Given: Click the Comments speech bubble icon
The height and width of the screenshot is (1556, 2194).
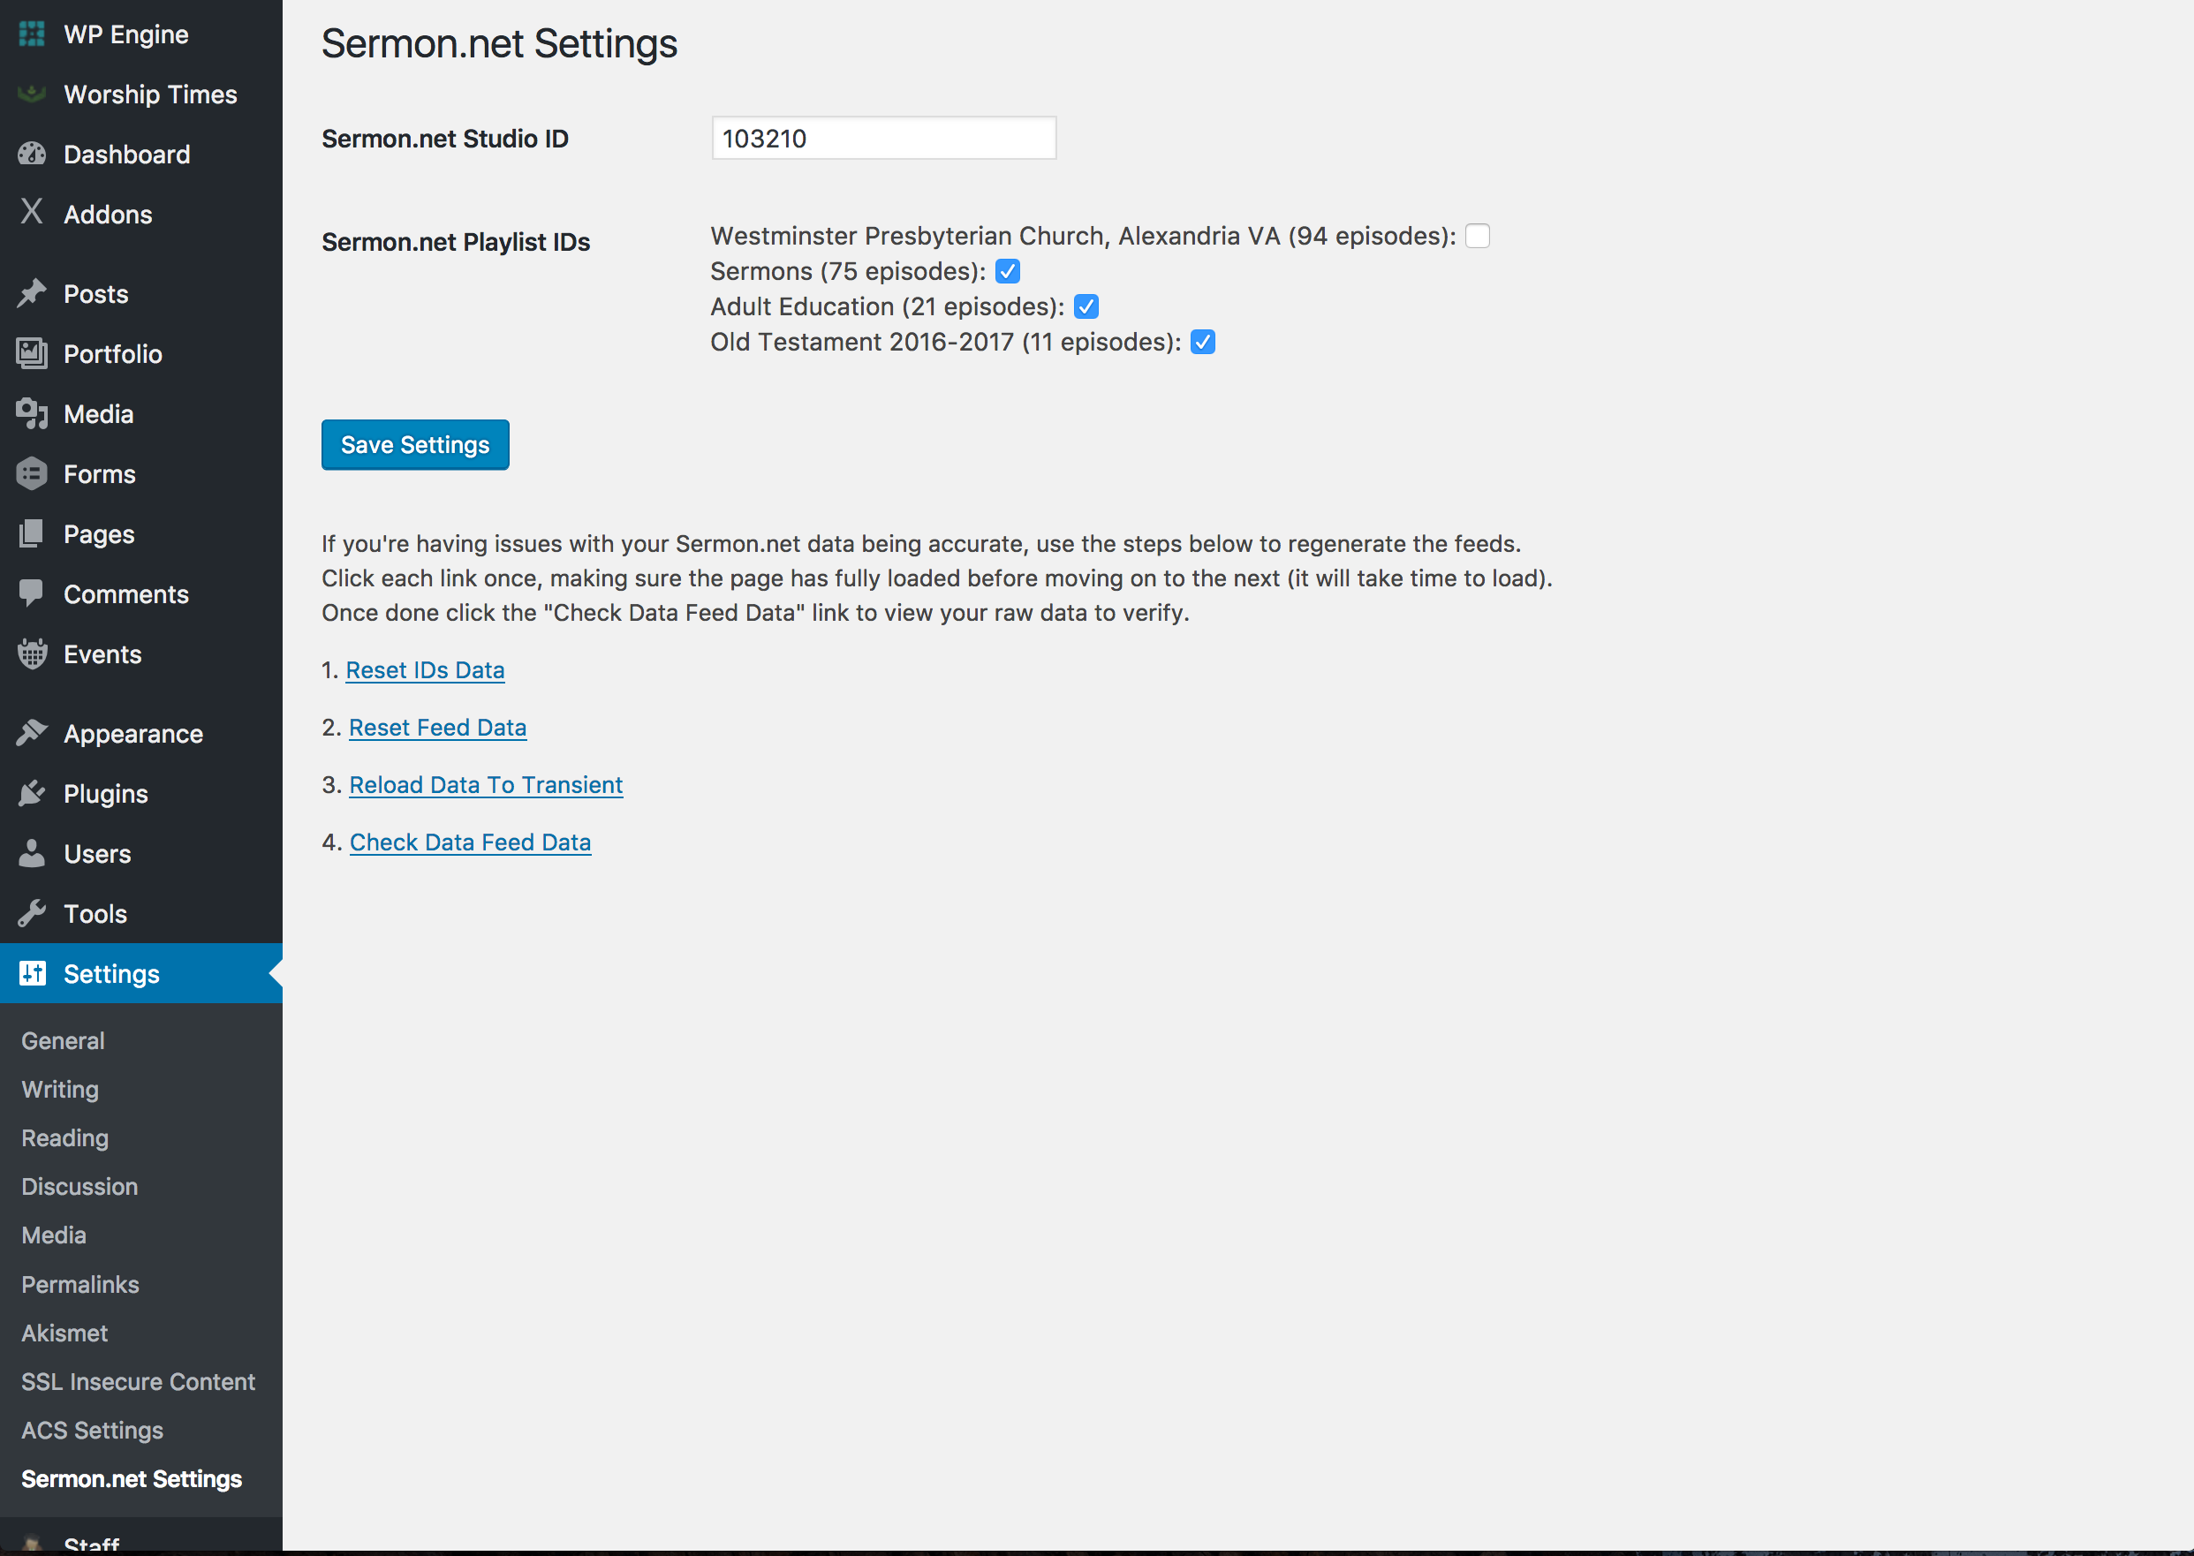Looking at the screenshot, I should point(32,593).
